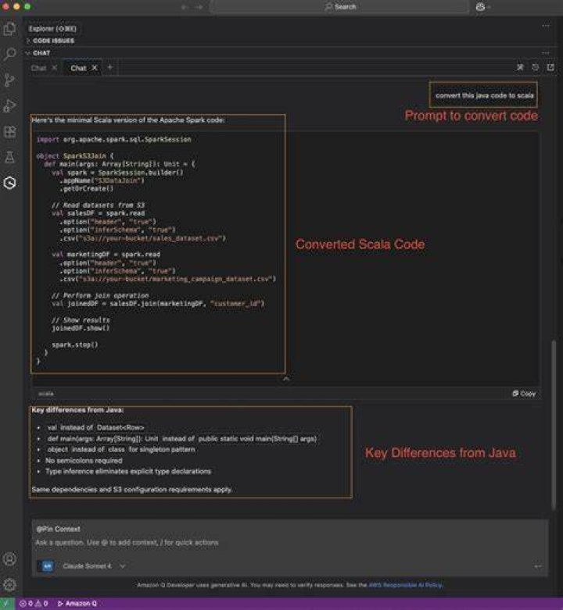This screenshot has height=610, width=563.
Task: Click the 'convert this java code to scala' prompt
Action: 484,95
